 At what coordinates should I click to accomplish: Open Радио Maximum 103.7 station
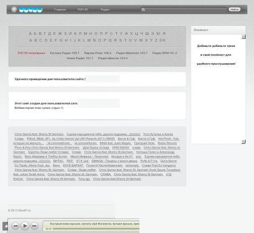[x=132, y=53]
